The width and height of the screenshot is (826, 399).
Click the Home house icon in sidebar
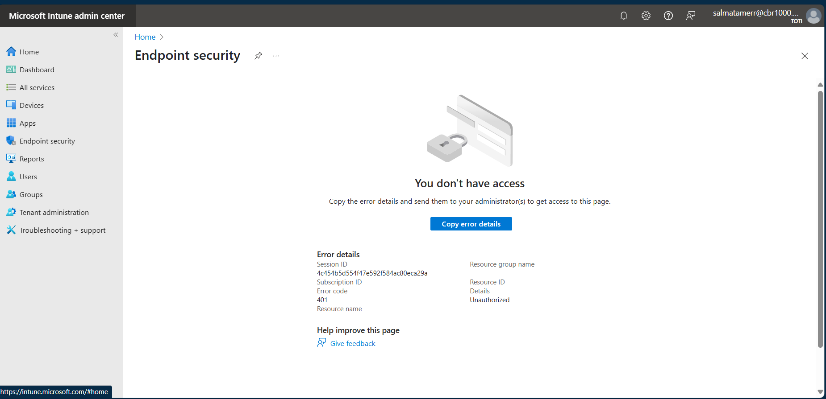coord(11,52)
